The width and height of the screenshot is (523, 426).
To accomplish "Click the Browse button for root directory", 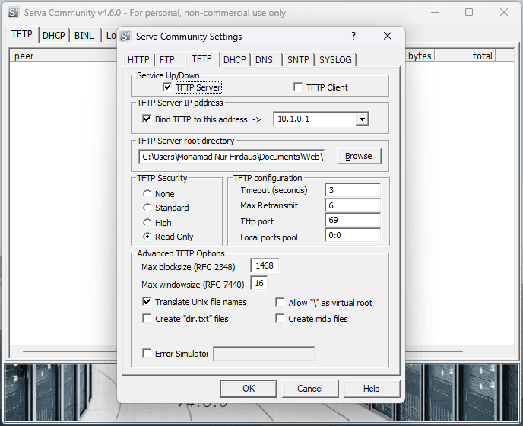I will (358, 156).
